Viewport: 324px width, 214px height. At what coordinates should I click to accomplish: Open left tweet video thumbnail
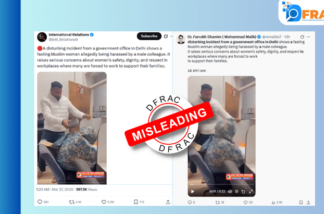click(x=72, y=128)
